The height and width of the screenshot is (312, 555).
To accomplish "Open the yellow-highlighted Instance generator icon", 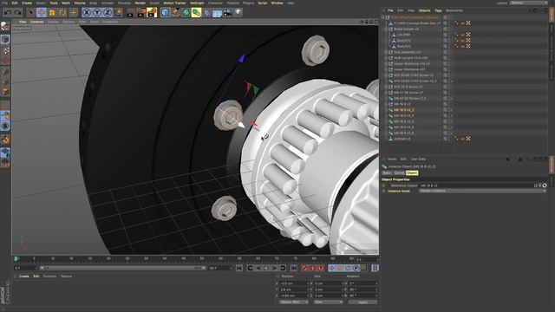I will 197,13.
